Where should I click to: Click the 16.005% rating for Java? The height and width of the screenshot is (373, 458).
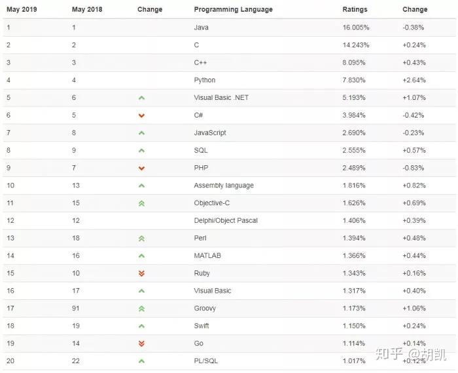[x=356, y=27]
